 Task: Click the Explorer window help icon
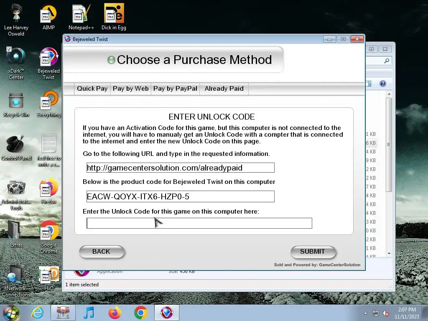(x=383, y=84)
